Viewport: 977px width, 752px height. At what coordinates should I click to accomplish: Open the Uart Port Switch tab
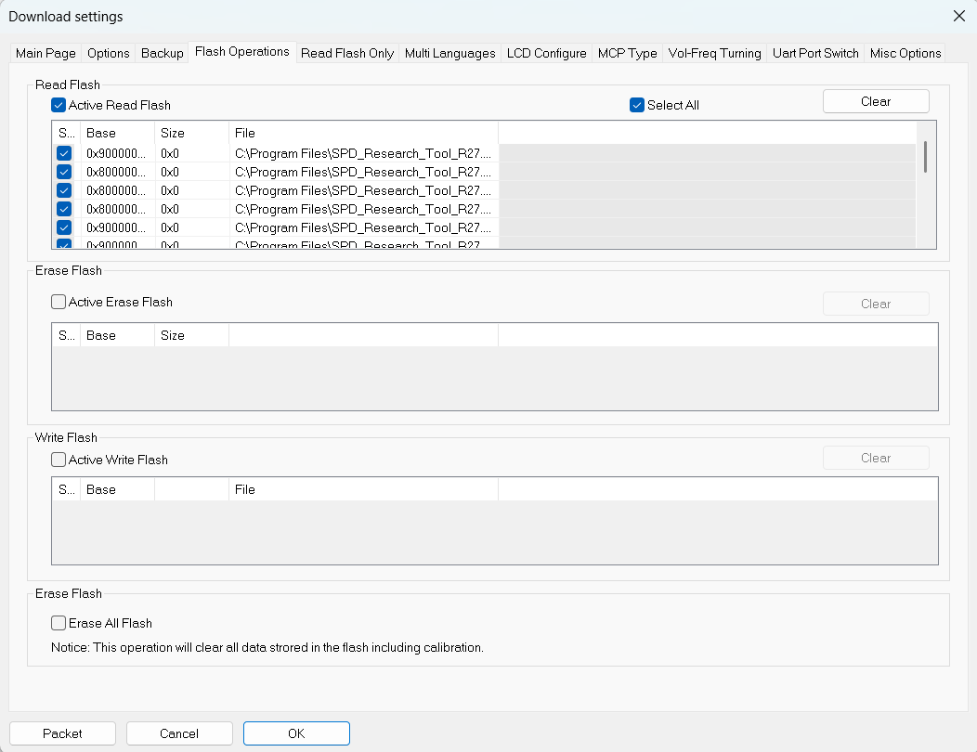[815, 54]
